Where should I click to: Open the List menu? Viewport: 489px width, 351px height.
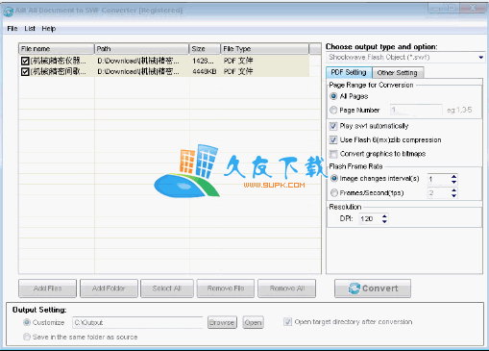(x=30, y=29)
